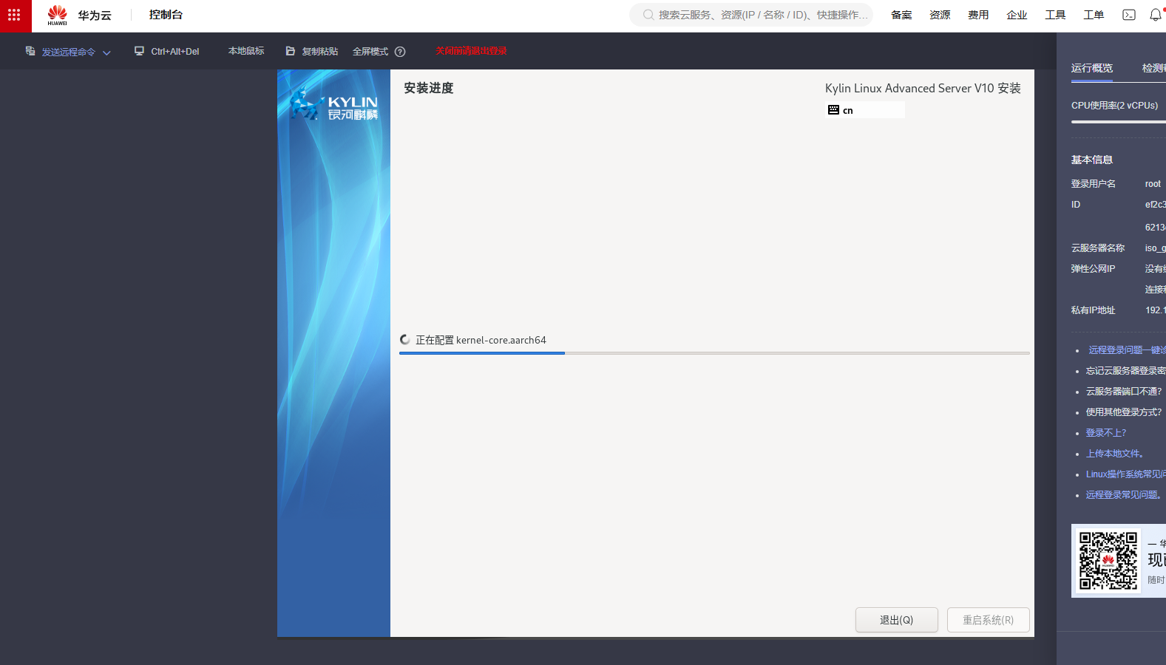Click the Ctrl+Alt+Del monitor icon

(139, 51)
